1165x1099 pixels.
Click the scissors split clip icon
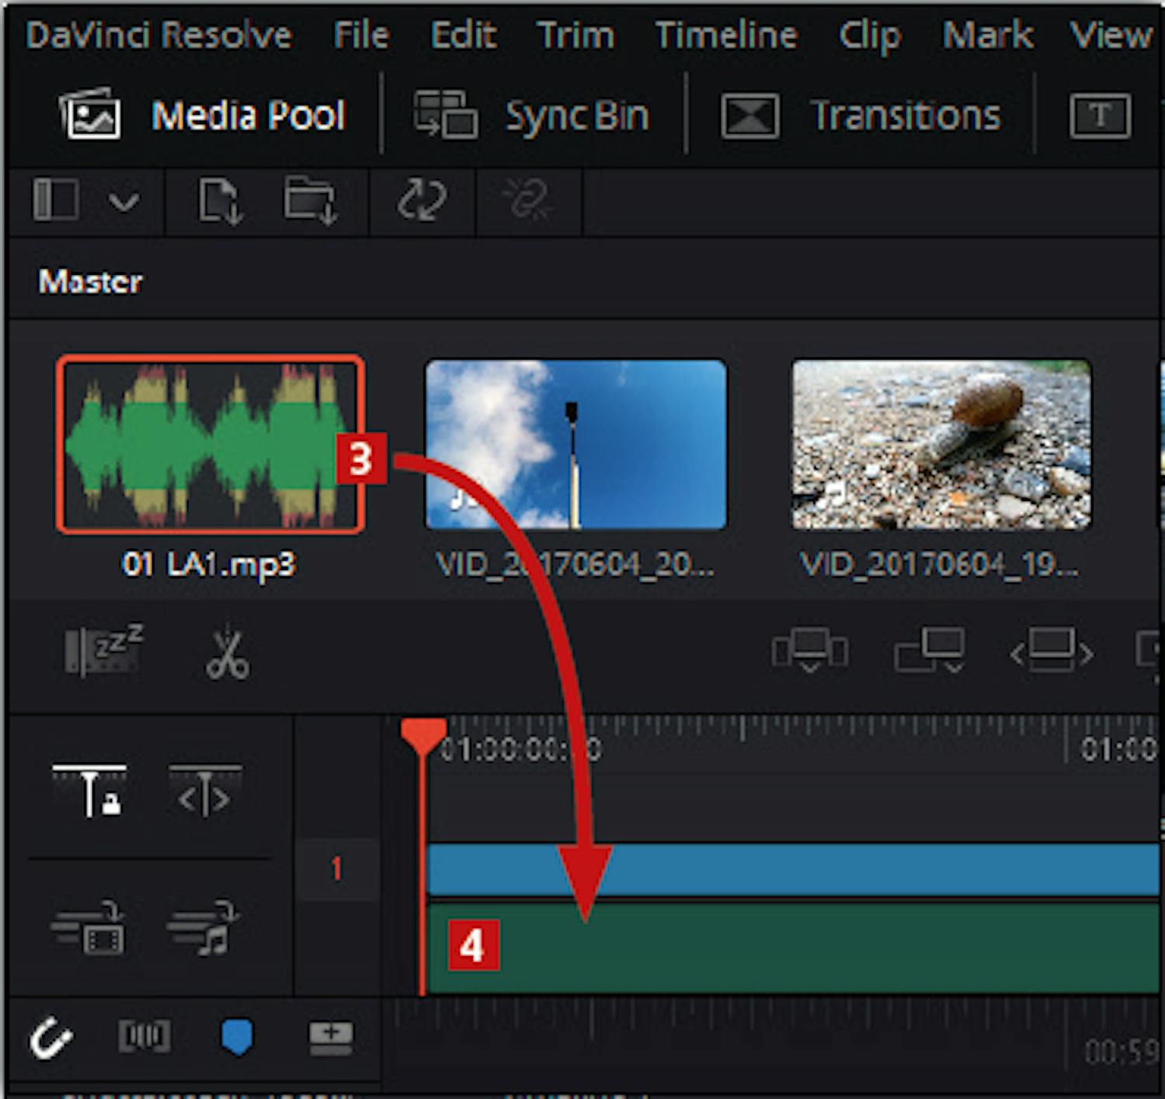coord(228,654)
